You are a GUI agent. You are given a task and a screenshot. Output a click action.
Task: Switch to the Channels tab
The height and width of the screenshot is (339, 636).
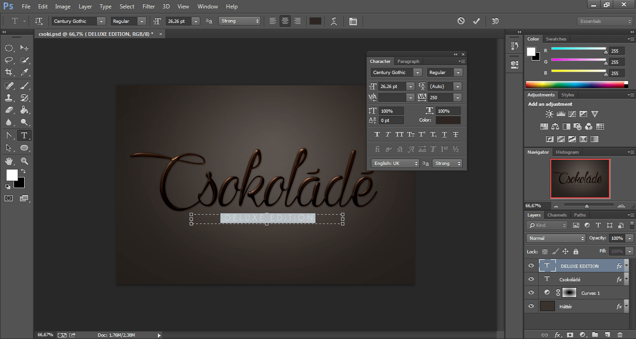[557, 215]
